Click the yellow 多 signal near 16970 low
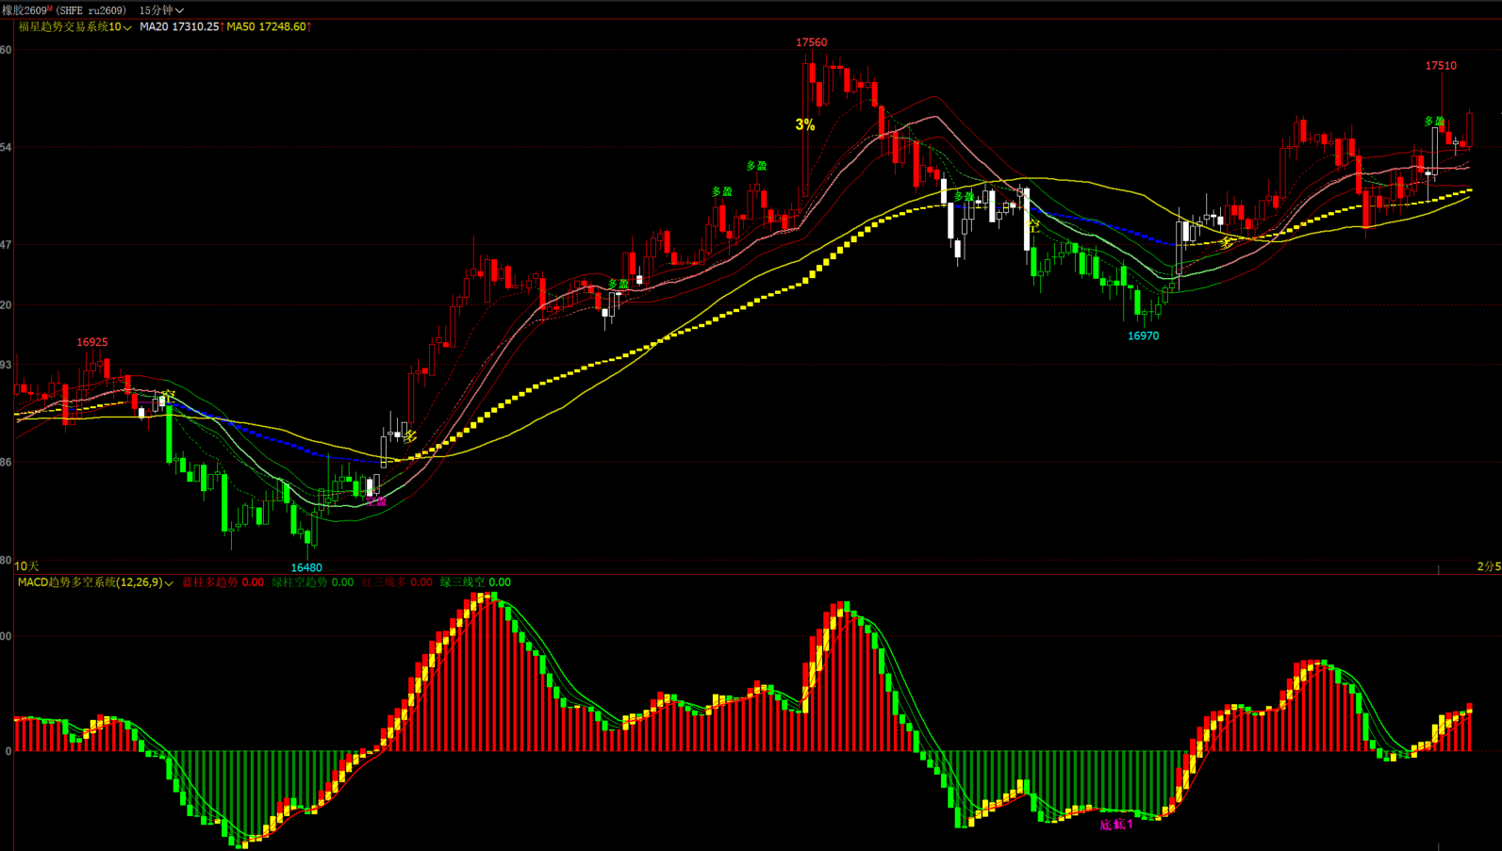The width and height of the screenshot is (1502, 851). [1226, 243]
